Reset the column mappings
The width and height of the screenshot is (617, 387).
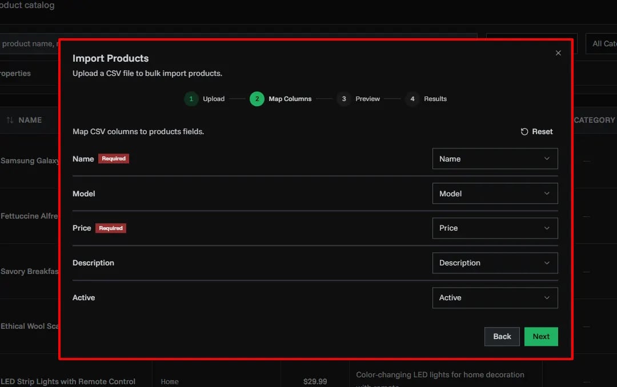click(537, 131)
